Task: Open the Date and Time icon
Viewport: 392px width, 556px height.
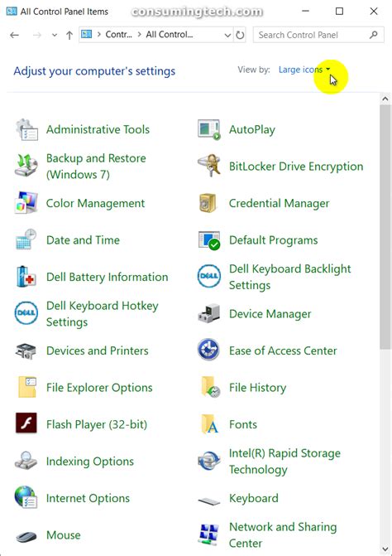Action: [x=26, y=240]
